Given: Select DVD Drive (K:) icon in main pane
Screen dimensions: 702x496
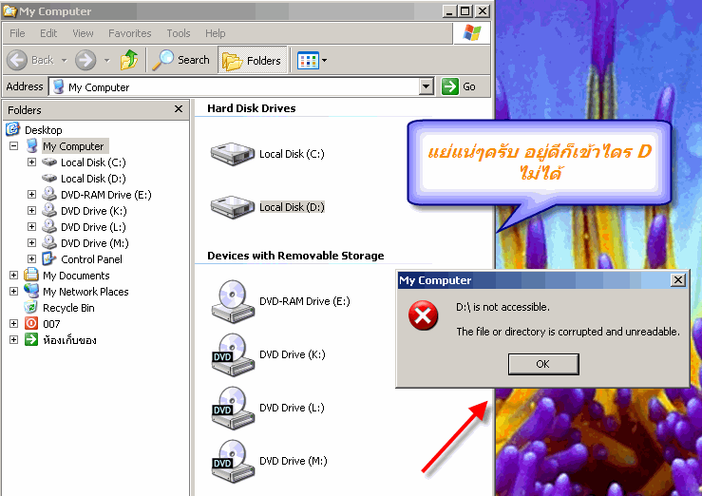Looking at the screenshot, I should (x=233, y=354).
